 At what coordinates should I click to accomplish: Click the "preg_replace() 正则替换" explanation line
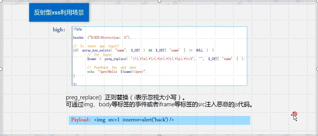125,98
